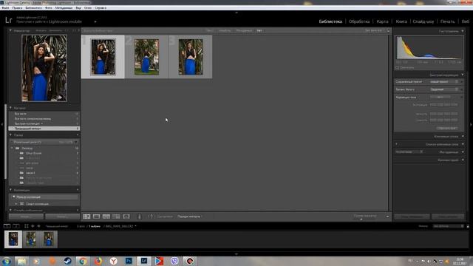The height and width of the screenshot is (266, 473).
Task: Click the Reset All button in Quick Develop
Action: (446, 129)
